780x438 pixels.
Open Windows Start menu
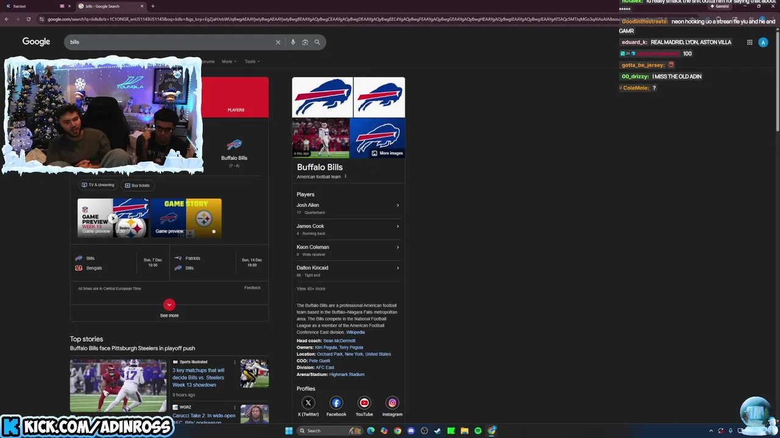[x=289, y=431]
